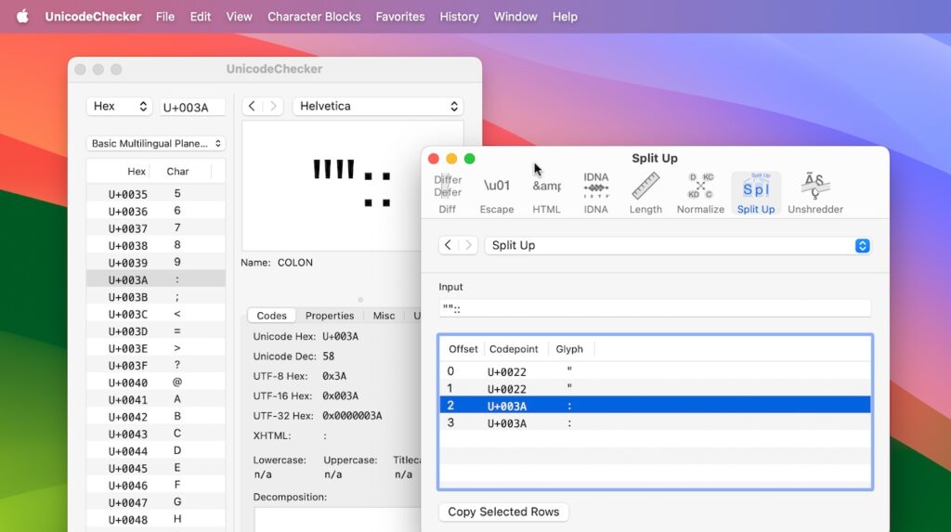This screenshot has height=532, width=951.
Task: Select the U+0044 letter D row
Action: (x=156, y=450)
